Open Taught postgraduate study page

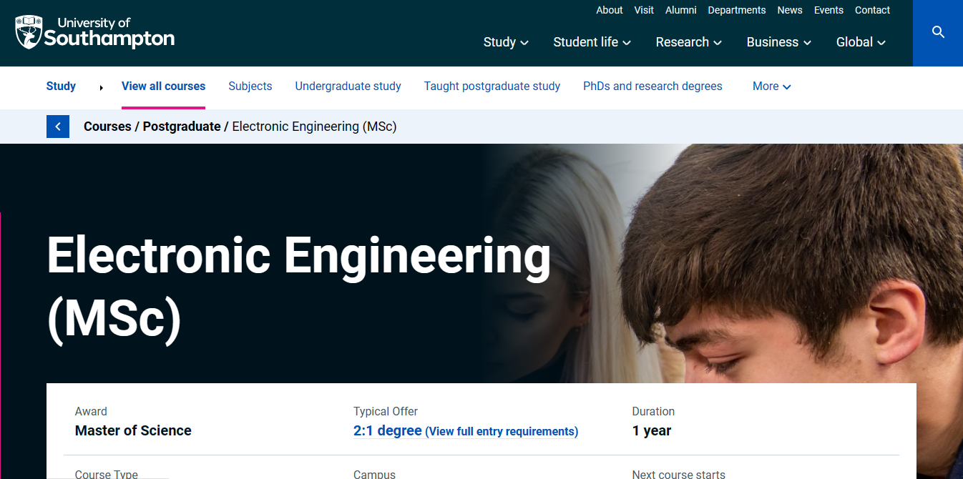(492, 87)
